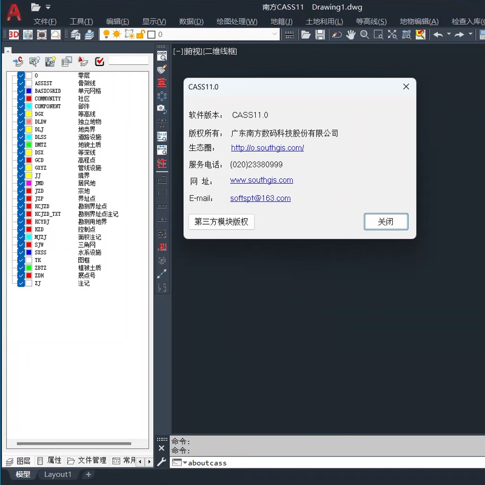The height and width of the screenshot is (485, 485).
Task: Uncheck the ASSIST layer checkbox
Action: click(x=21, y=83)
